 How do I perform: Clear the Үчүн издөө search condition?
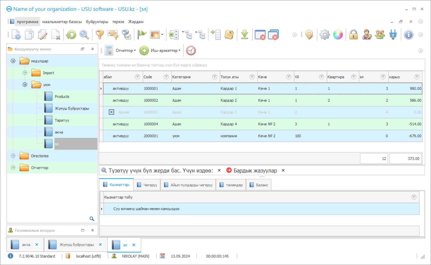point(219,170)
